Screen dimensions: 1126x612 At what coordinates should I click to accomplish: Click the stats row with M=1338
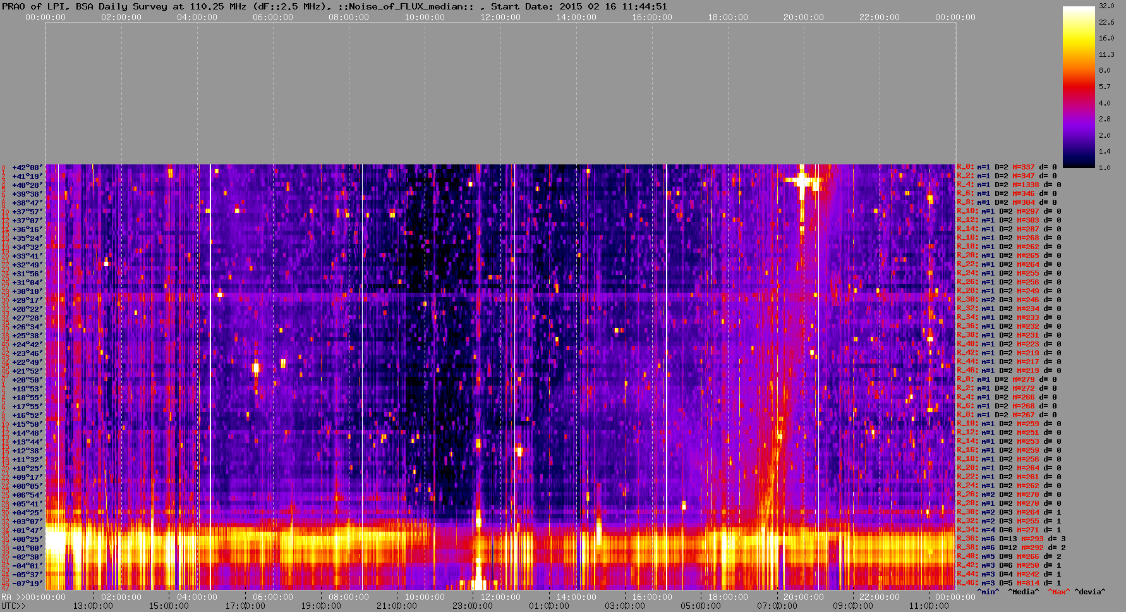1009,185
